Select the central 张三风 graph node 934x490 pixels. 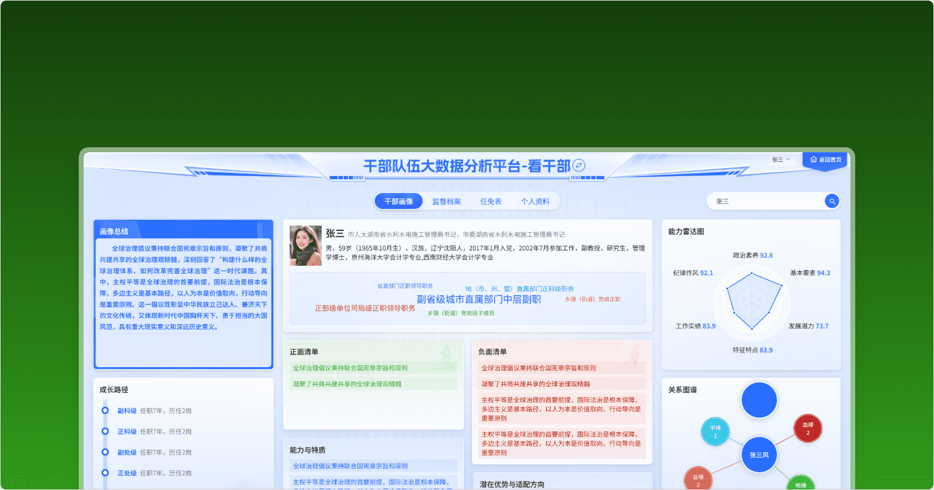[x=759, y=455]
